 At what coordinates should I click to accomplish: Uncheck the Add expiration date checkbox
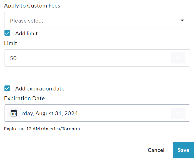(8, 89)
